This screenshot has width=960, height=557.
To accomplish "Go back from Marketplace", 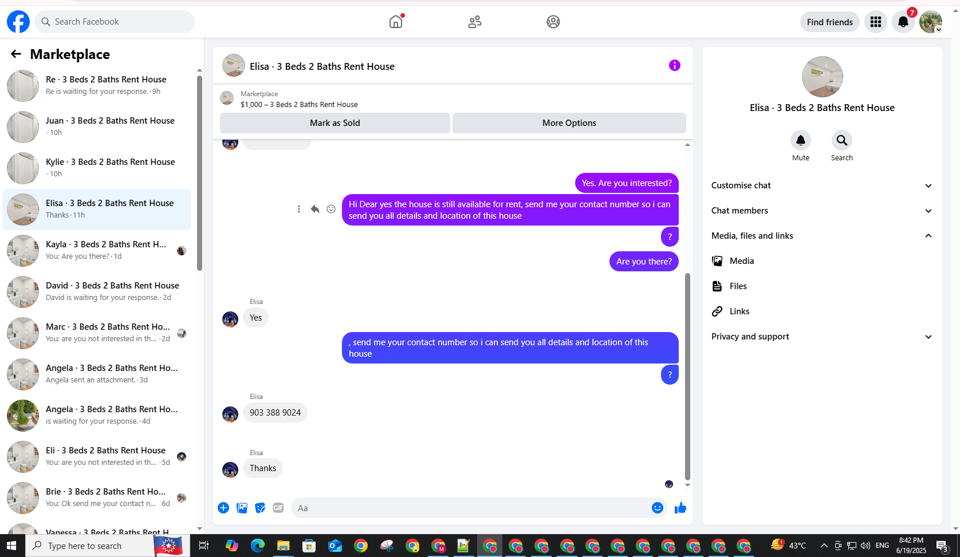I will (16, 54).
